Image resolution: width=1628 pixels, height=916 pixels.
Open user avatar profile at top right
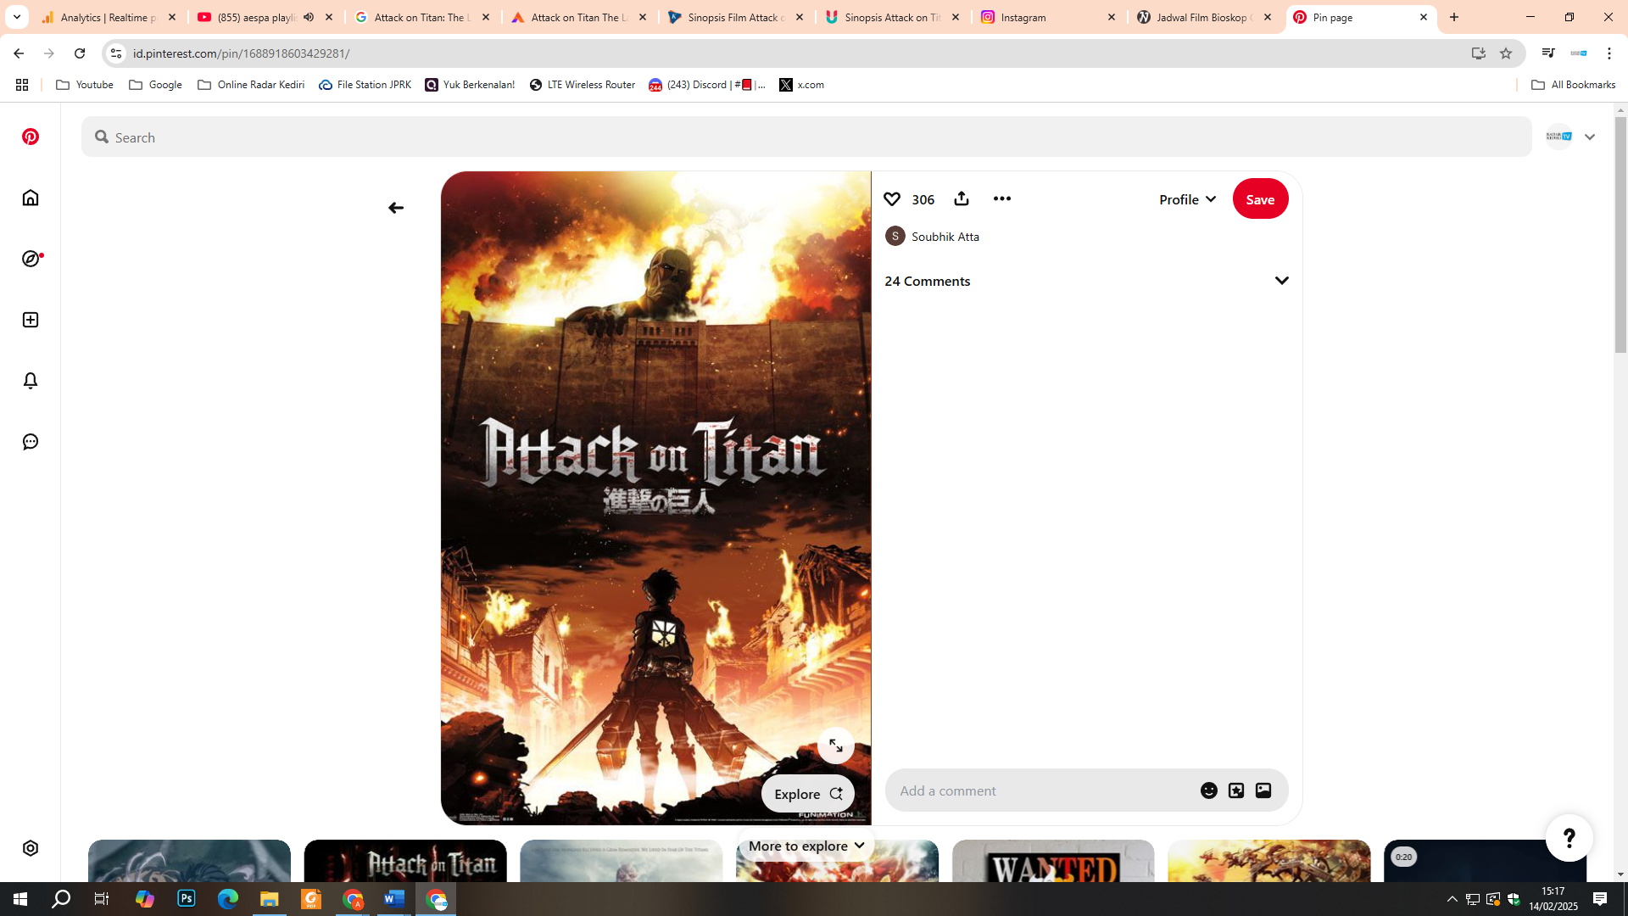tap(1559, 137)
